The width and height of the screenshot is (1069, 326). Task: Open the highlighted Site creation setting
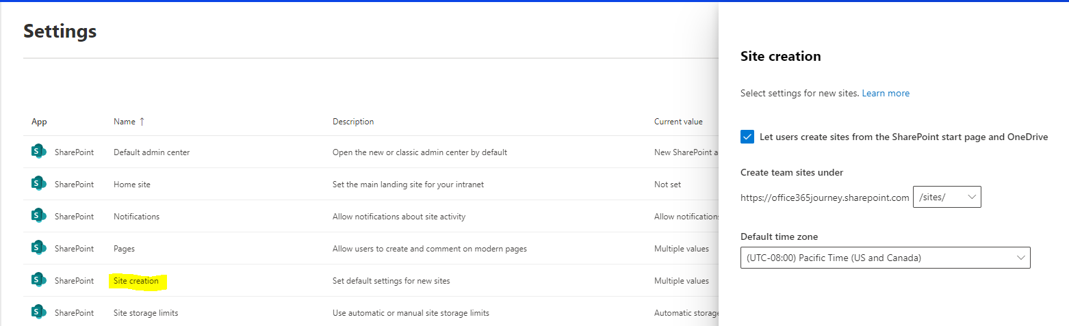pyautogui.click(x=136, y=281)
